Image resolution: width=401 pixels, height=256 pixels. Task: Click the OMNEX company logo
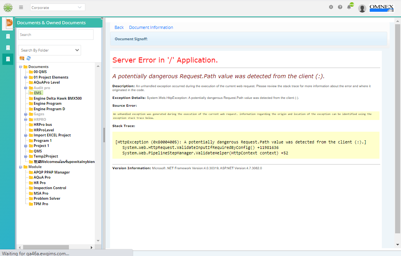coord(381,8)
